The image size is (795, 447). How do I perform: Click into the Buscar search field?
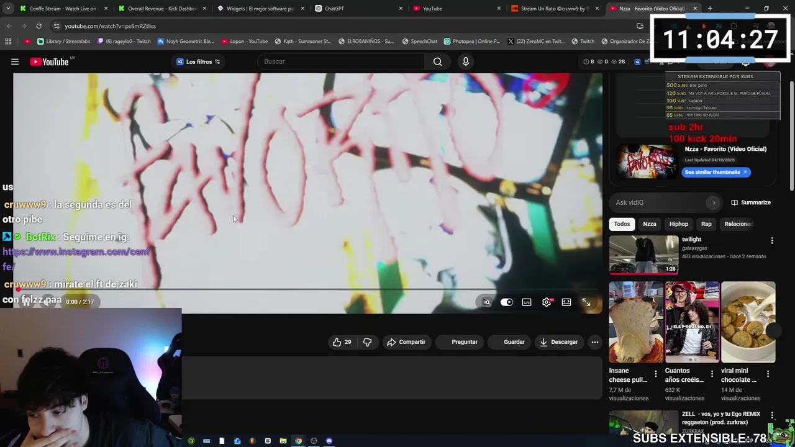(342, 61)
